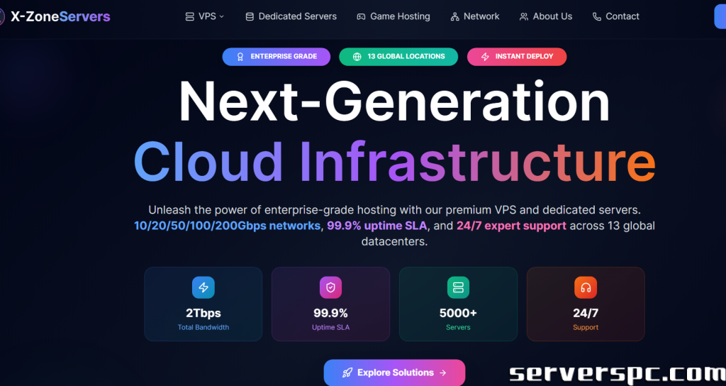Image resolution: width=726 pixels, height=386 pixels.
Task: Click the globe icon in 13 Global Locations badge
Action: pos(357,57)
